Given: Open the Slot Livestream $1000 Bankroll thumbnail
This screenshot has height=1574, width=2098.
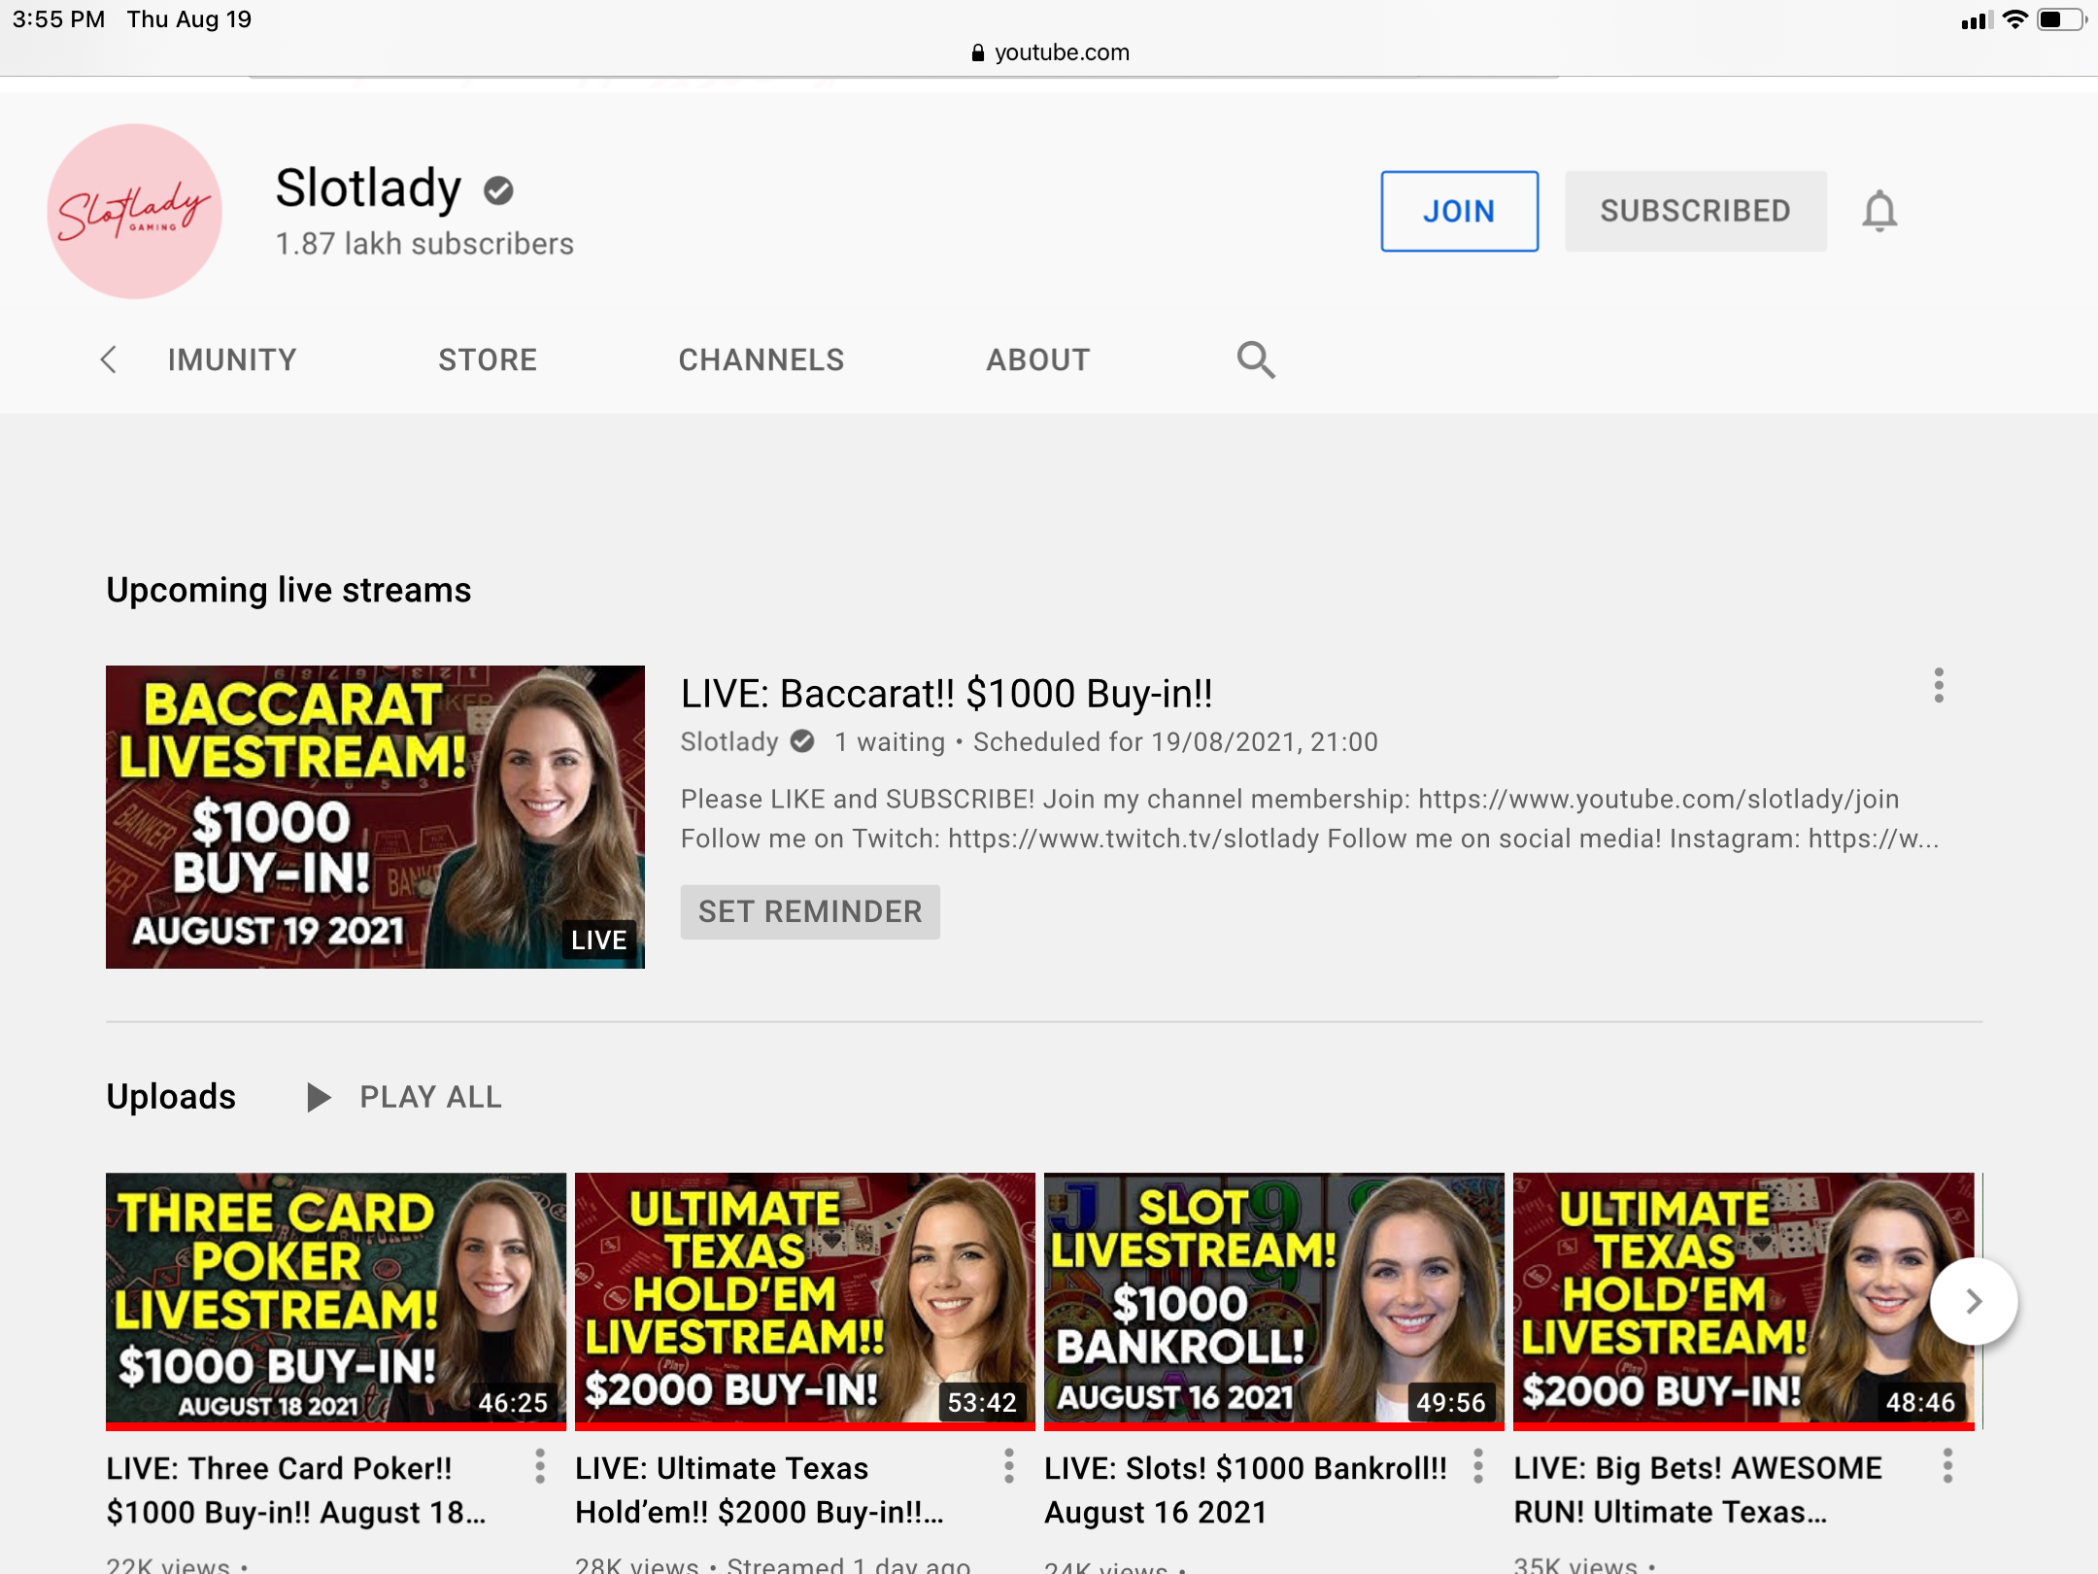Looking at the screenshot, I should (1273, 1300).
